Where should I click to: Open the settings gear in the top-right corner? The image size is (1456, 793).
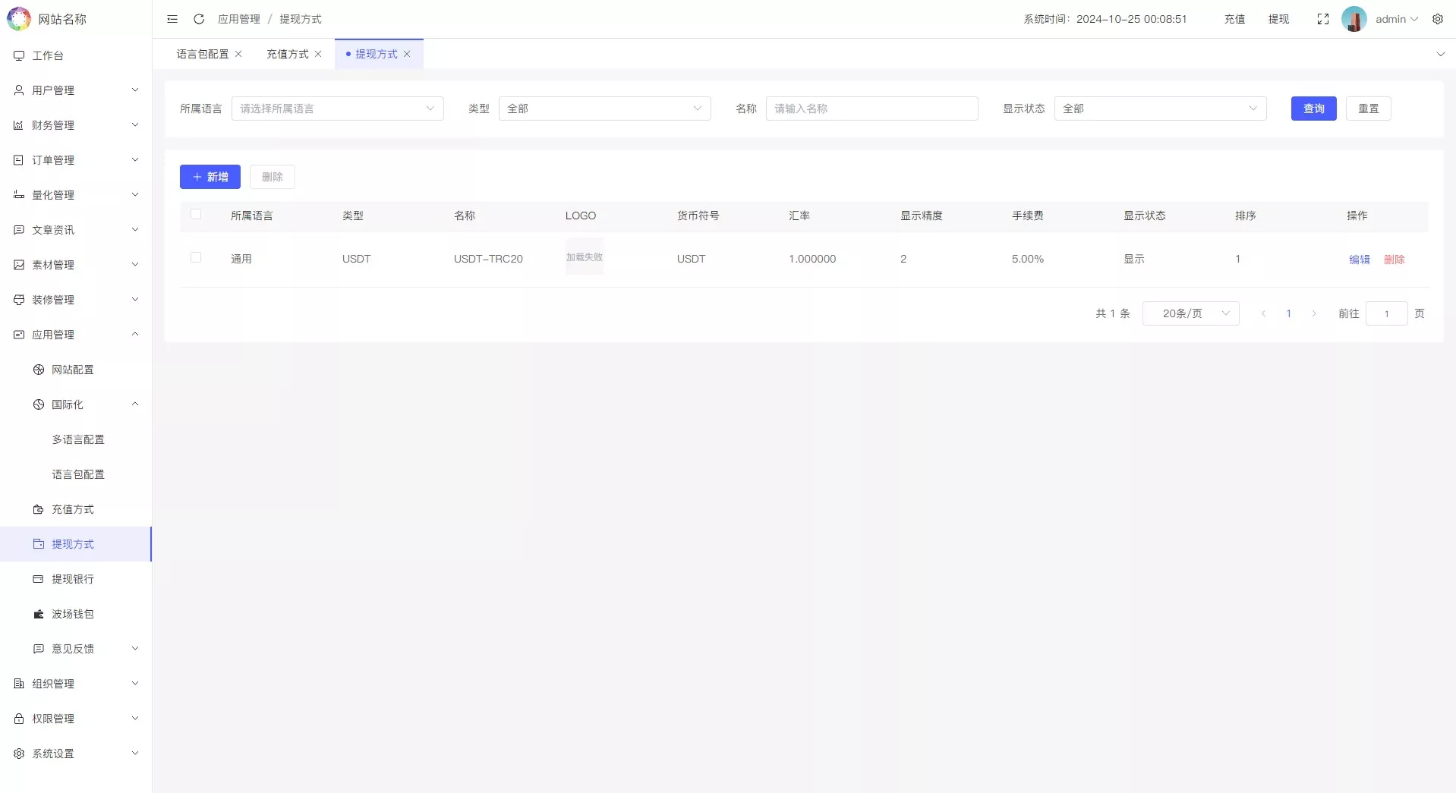pyautogui.click(x=1439, y=19)
